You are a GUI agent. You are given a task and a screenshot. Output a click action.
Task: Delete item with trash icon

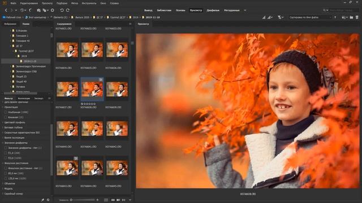coord(357,17)
